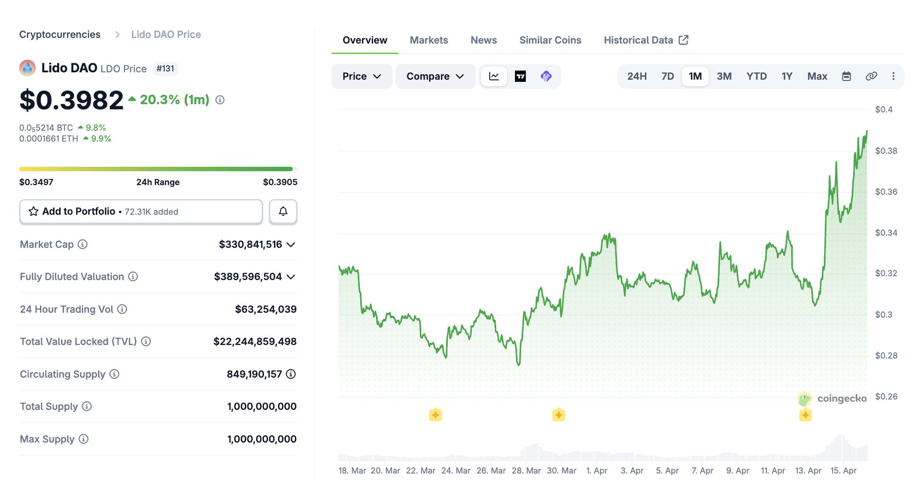The image size is (921, 480).
Task: Expand the Compare dropdown
Action: point(435,76)
